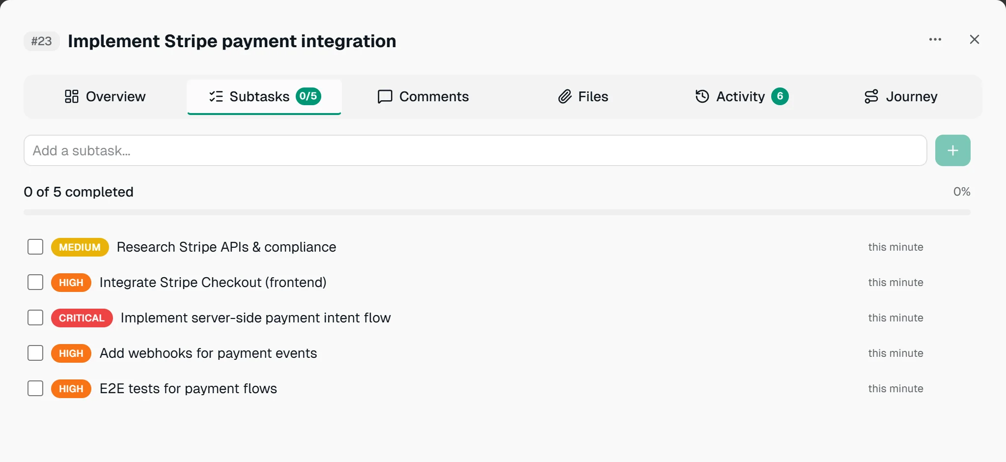The width and height of the screenshot is (1006, 462).
Task: Switch to the Activity tab
Action: [742, 96]
